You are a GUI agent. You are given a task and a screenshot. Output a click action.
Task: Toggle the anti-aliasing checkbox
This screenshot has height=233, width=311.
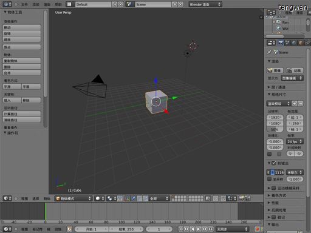(x=274, y=163)
